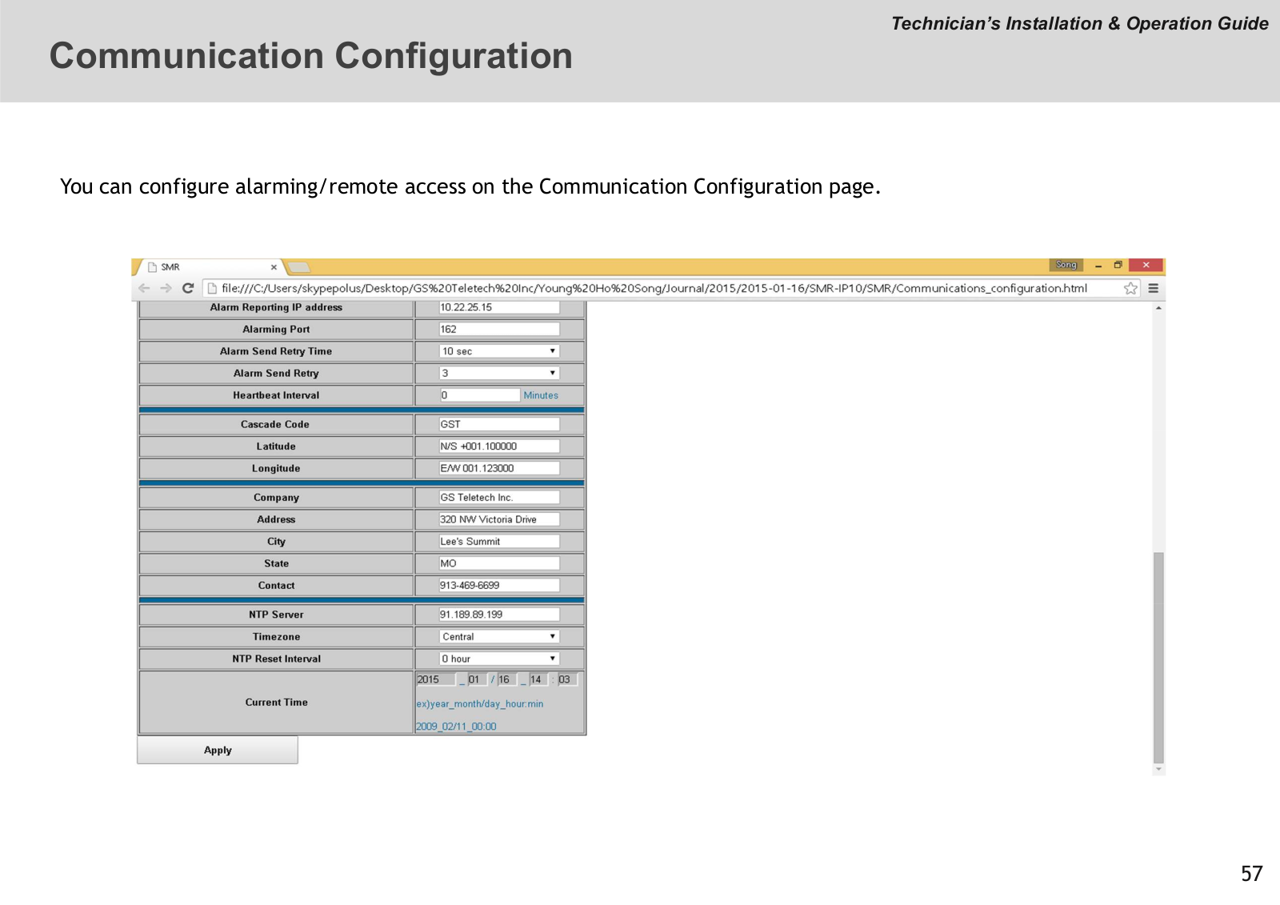The width and height of the screenshot is (1280, 905).
Task: Edit the Address field
Action: [x=499, y=519]
